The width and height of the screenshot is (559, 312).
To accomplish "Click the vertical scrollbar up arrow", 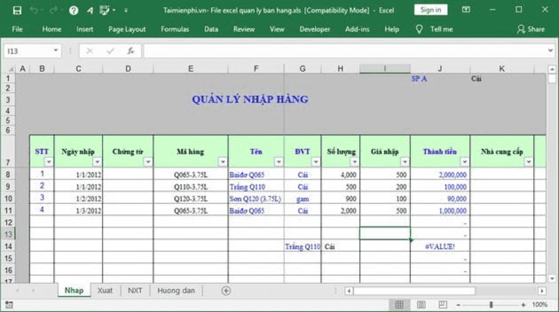I will click(x=552, y=69).
